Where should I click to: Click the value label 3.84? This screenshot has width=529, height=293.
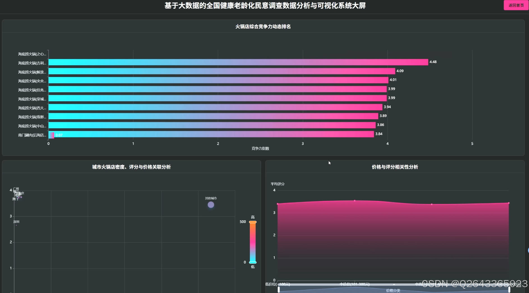pyautogui.click(x=379, y=134)
